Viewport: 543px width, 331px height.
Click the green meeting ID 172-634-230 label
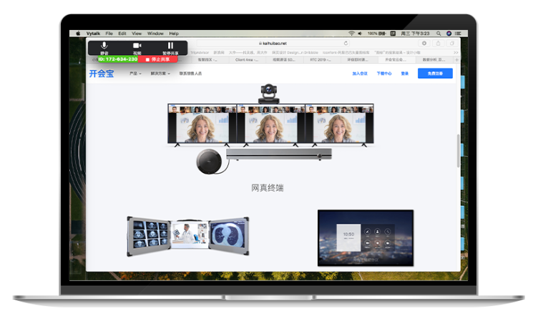point(118,59)
